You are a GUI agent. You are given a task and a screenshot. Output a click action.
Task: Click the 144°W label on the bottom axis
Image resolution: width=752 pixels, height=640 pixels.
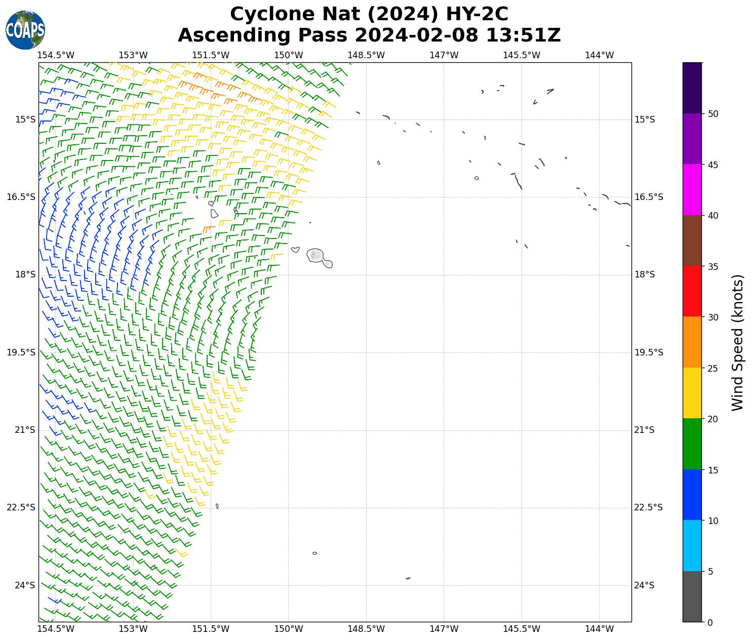[599, 629]
